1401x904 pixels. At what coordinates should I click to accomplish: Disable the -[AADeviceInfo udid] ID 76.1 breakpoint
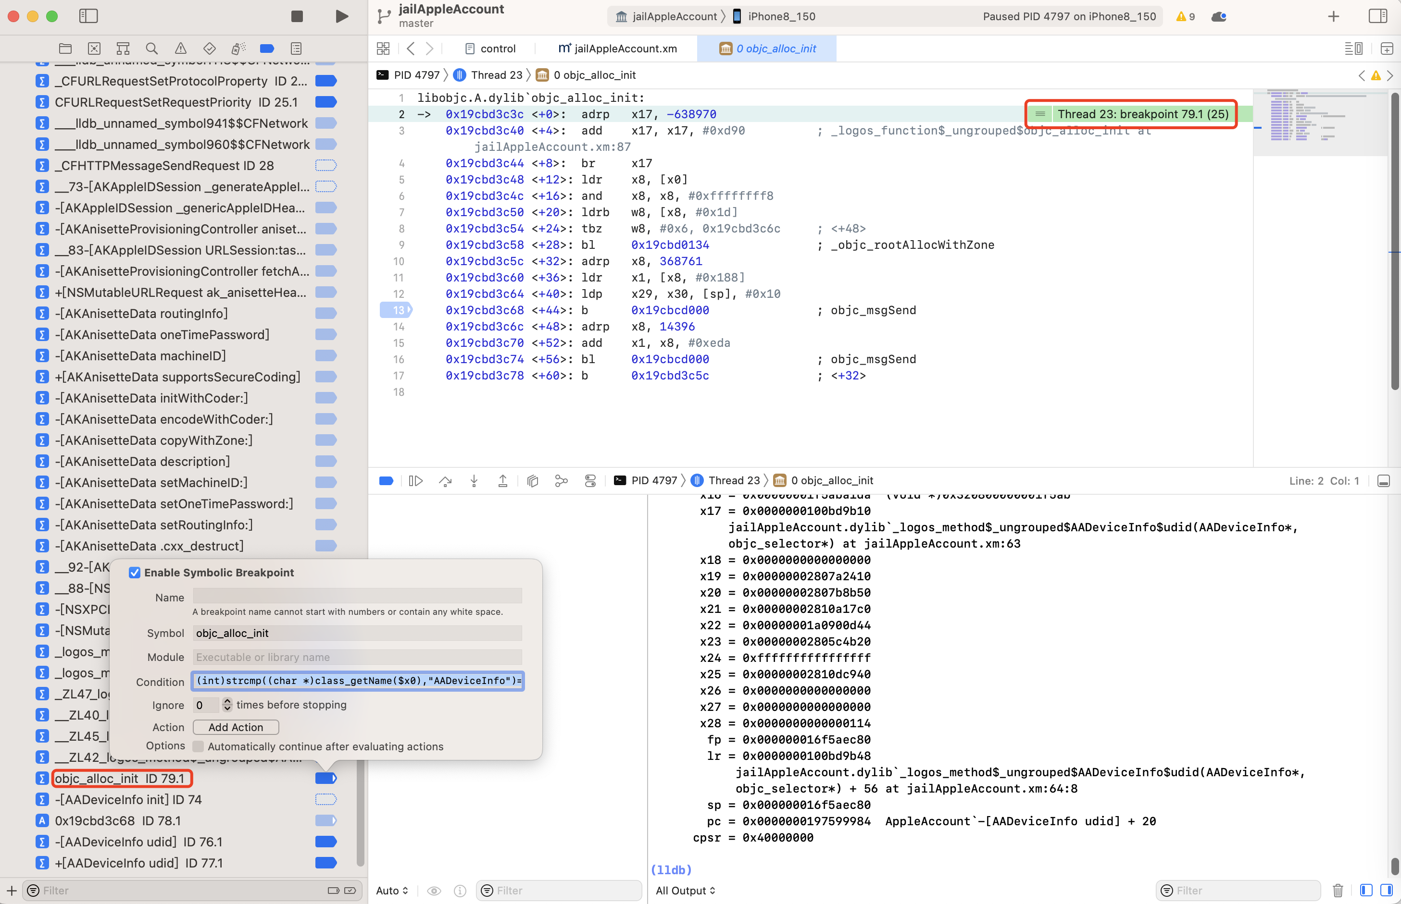pyautogui.click(x=326, y=841)
